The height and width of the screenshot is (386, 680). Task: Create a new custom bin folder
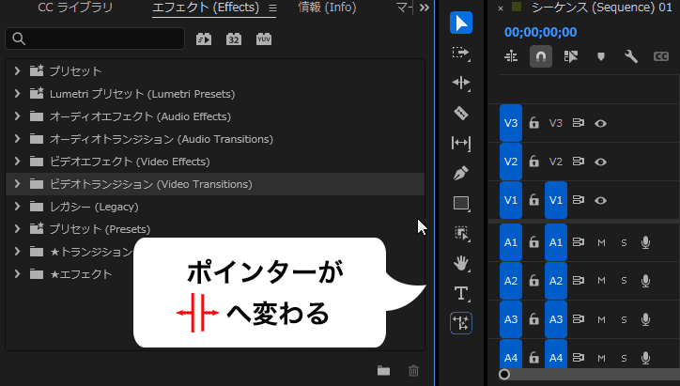coord(383,370)
